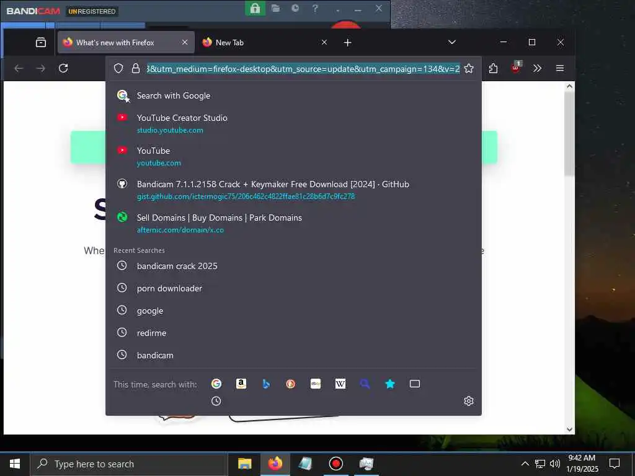
Task: Expand the list all tabs chevron
Action: [452, 42]
